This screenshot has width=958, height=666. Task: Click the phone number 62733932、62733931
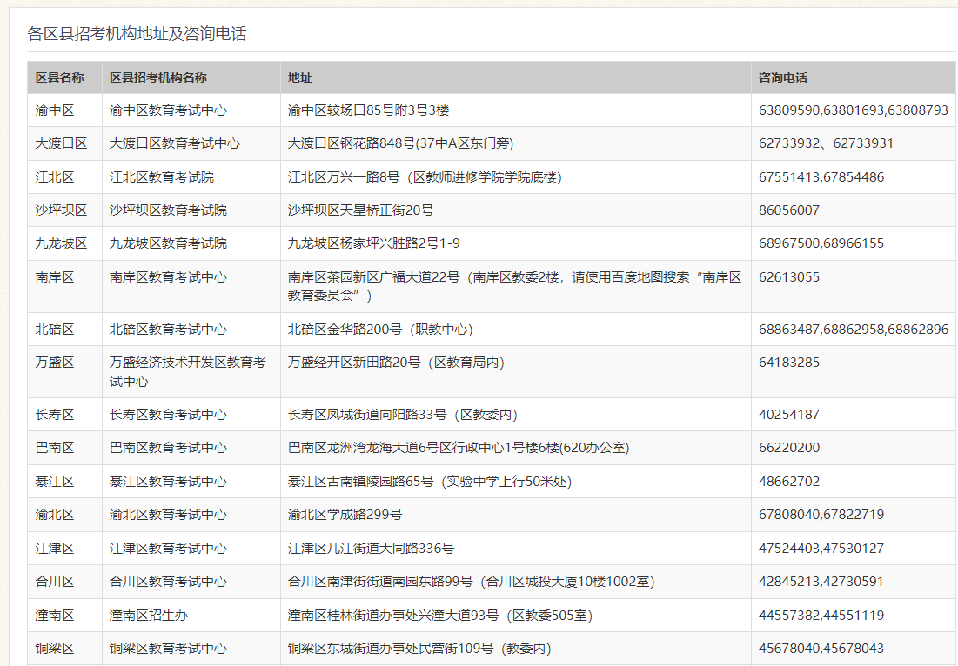pyautogui.click(x=826, y=143)
